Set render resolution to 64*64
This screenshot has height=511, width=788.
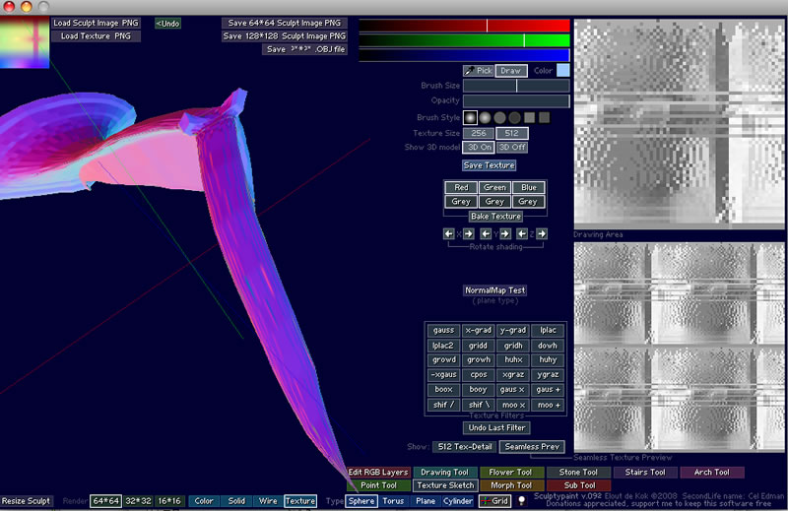105,501
